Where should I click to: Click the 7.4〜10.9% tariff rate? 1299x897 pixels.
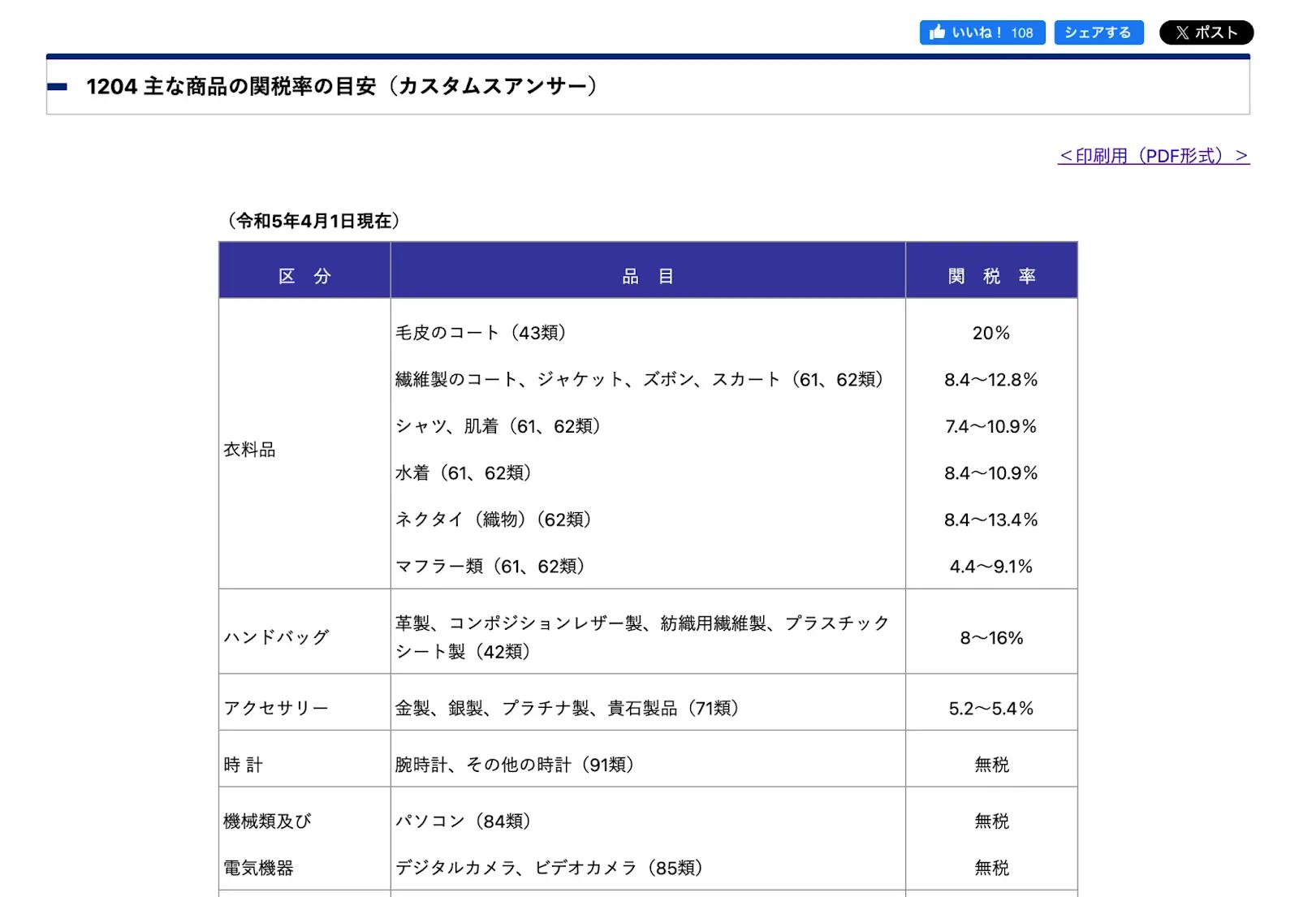click(x=991, y=426)
